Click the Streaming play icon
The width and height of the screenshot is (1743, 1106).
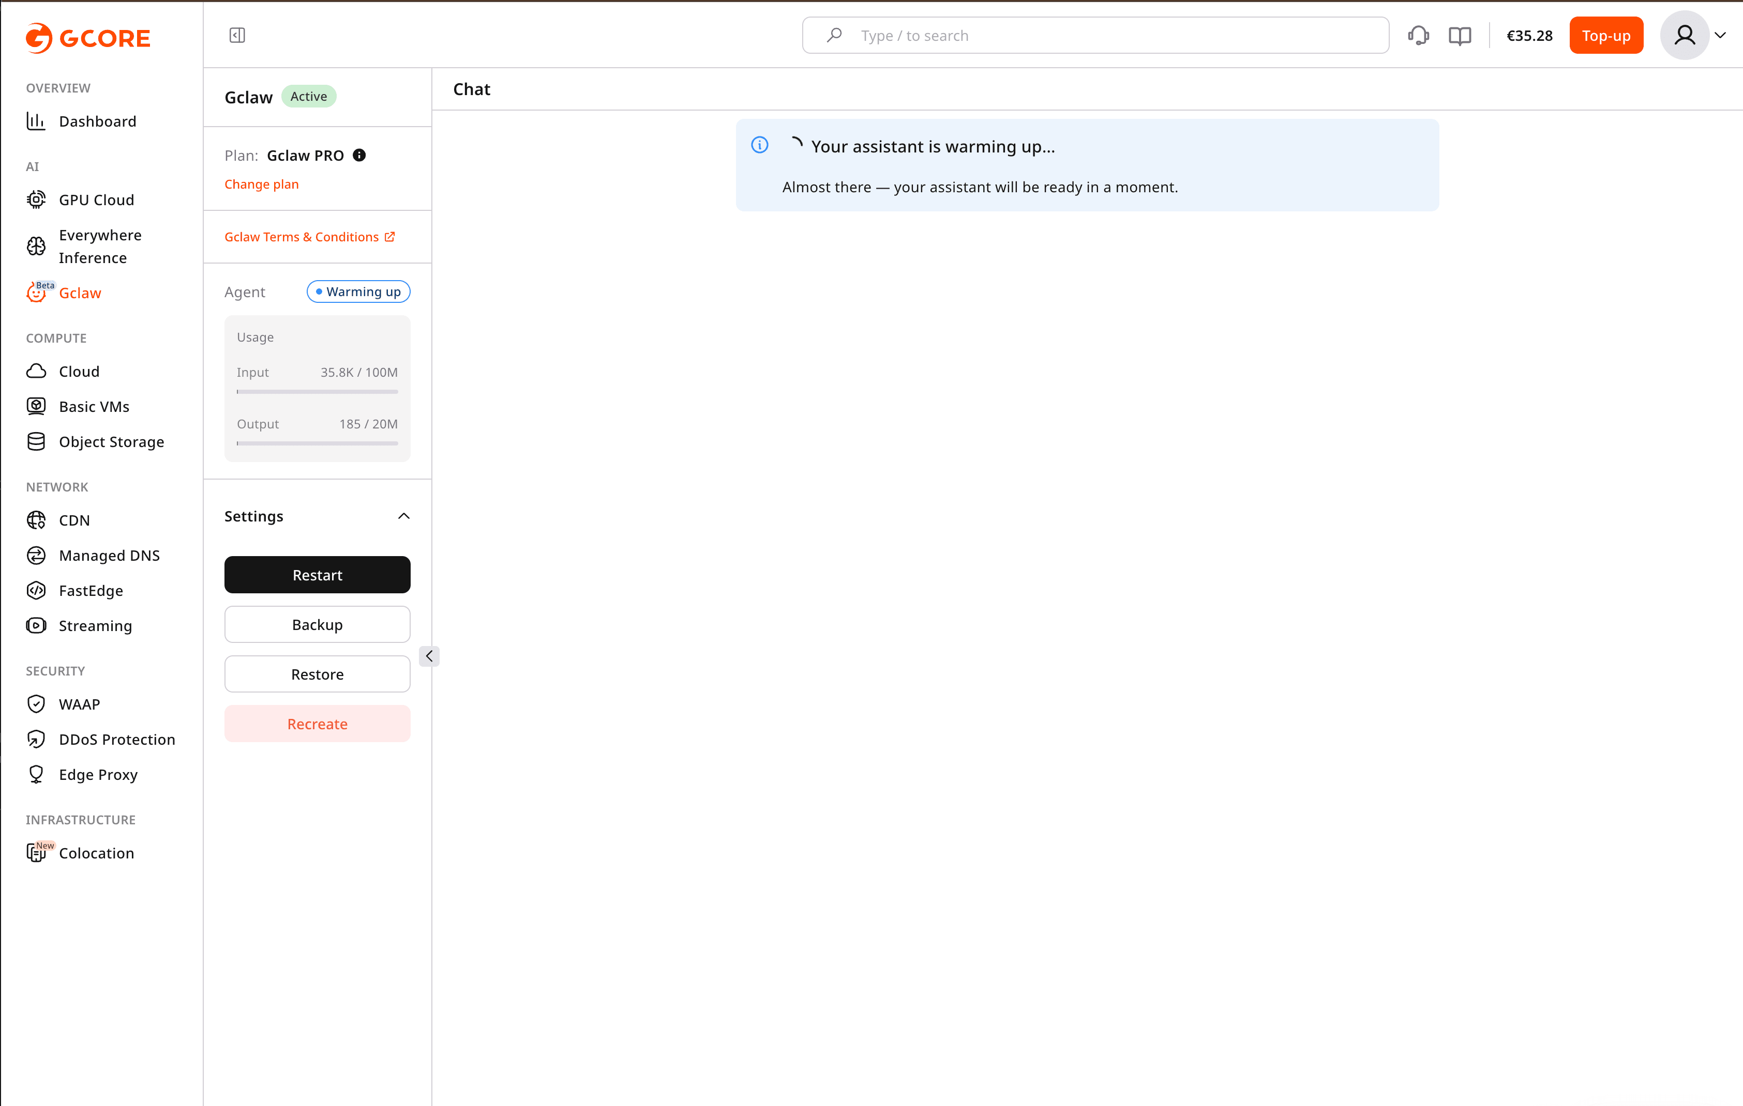[36, 626]
